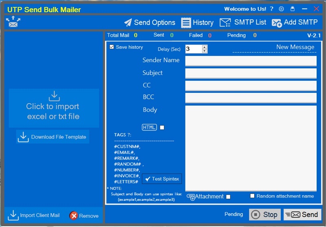Click the SMTP List envelope icon
This screenshot has width=326, height=227.
225,22
